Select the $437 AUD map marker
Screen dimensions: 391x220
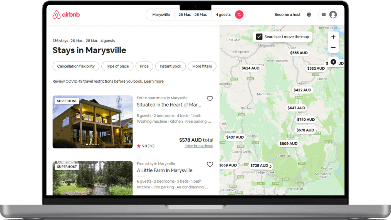pyautogui.click(x=235, y=137)
